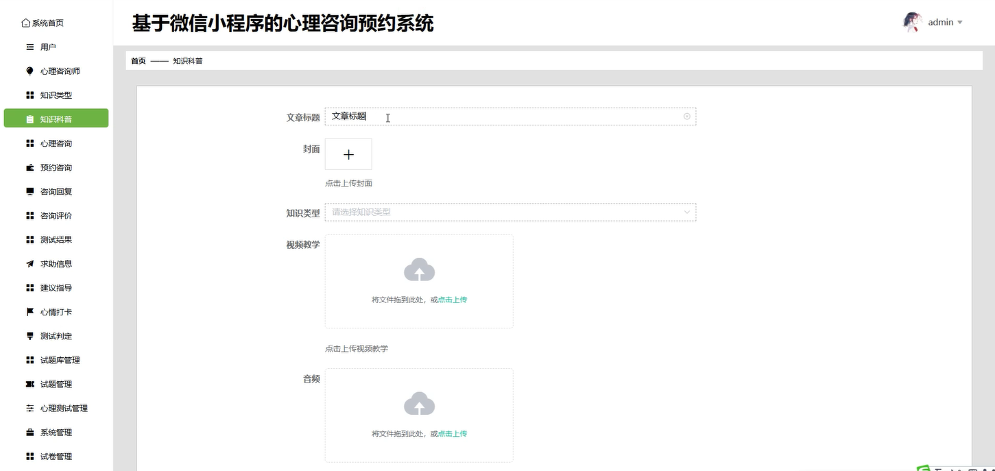Image resolution: width=995 pixels, height=471 pixels.
Task: Click the cloud upload icon for 音频
Action: (x=418, y=403)
